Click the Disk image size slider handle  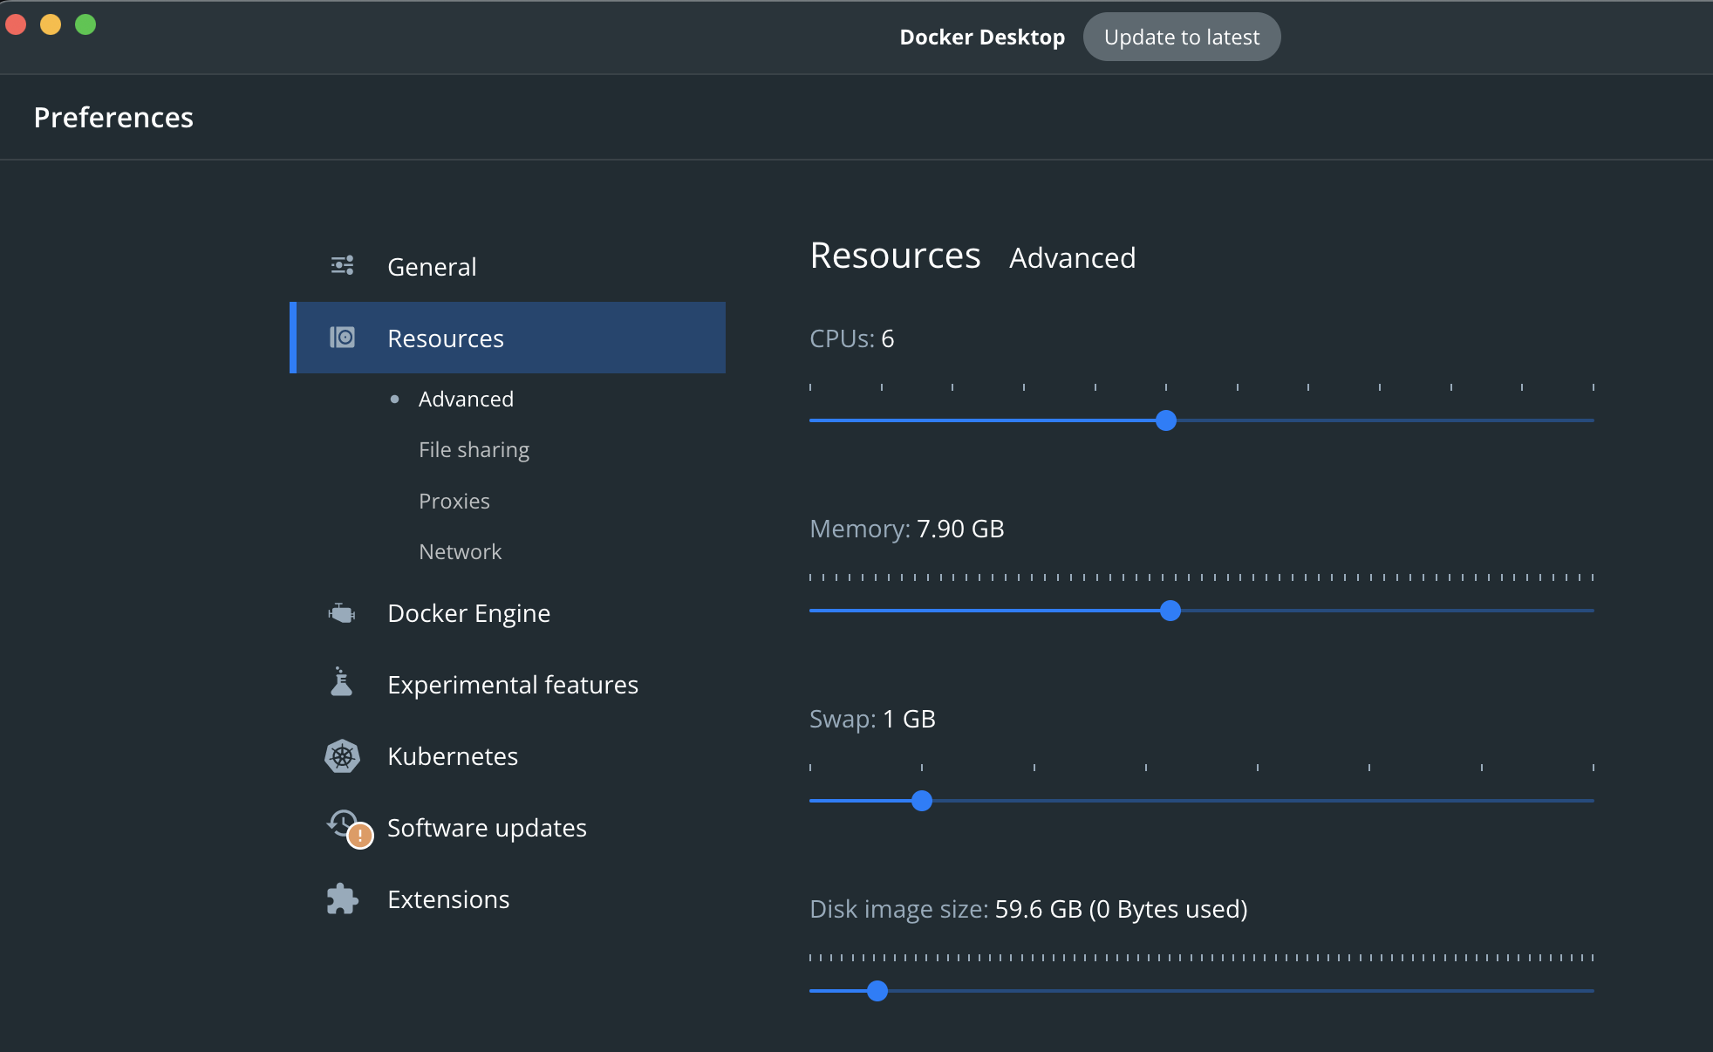[877, 991]
